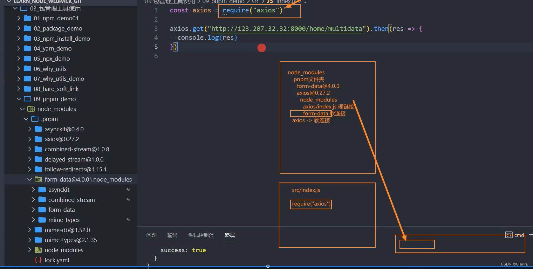Click the src breadcrumb segment

(x=256, y=2)
